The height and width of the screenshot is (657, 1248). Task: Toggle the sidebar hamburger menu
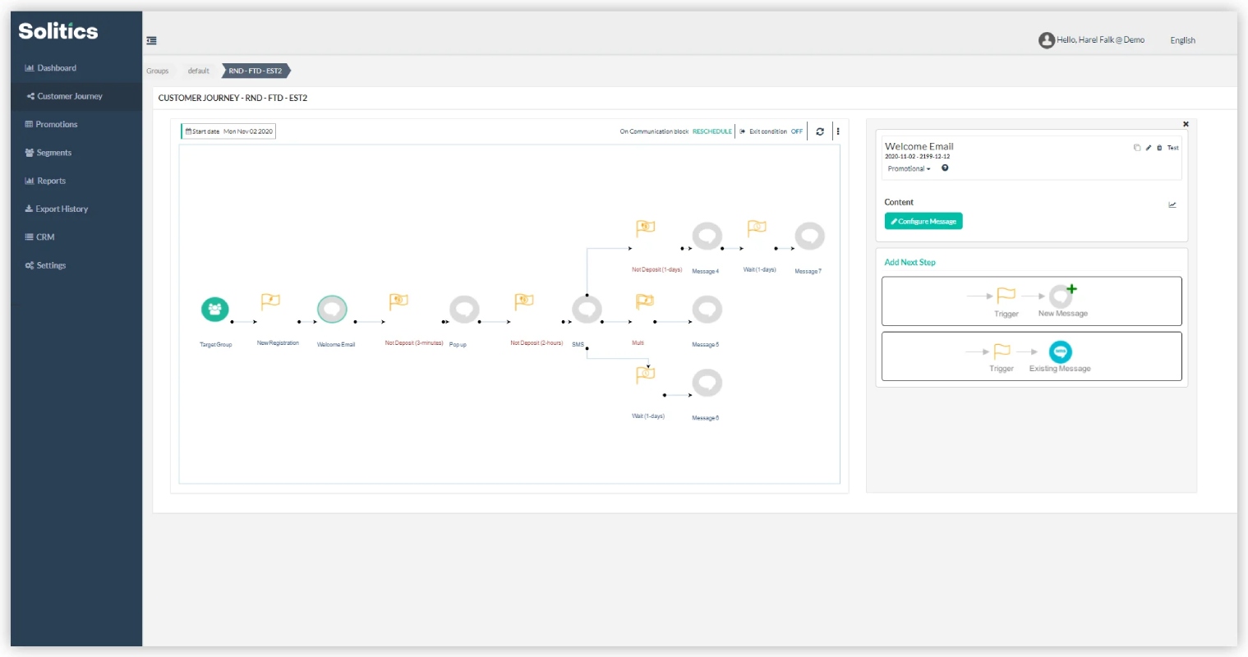point(152,40)
